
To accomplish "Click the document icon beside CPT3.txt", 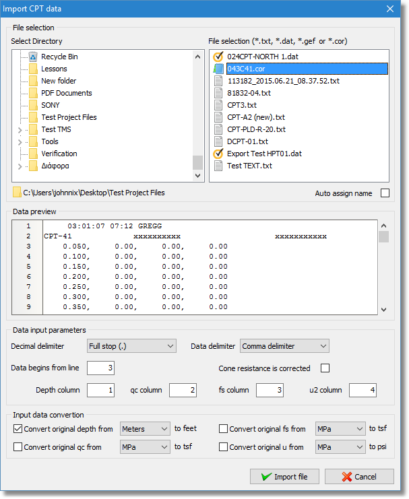I will tap(218, 105).
